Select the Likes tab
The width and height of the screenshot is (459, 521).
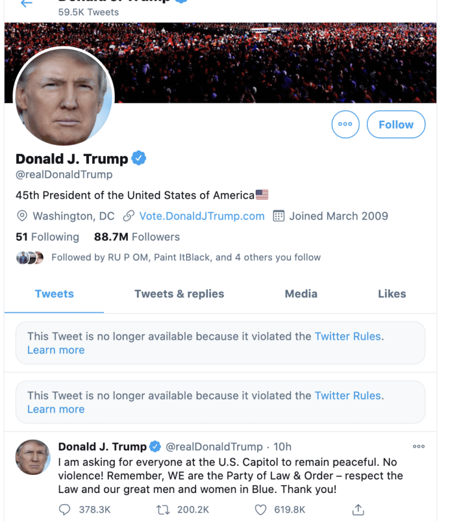[x=391, y=294]
